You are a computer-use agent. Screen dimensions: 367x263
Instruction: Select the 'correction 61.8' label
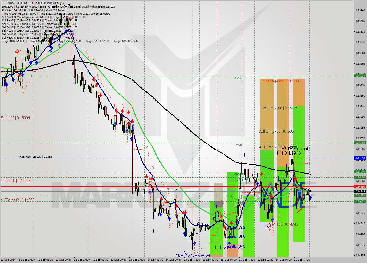pos(235,236)
